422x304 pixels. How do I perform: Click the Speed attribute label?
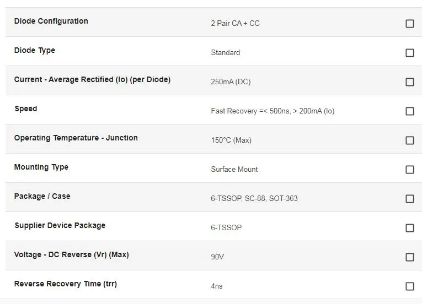point(26,108)
